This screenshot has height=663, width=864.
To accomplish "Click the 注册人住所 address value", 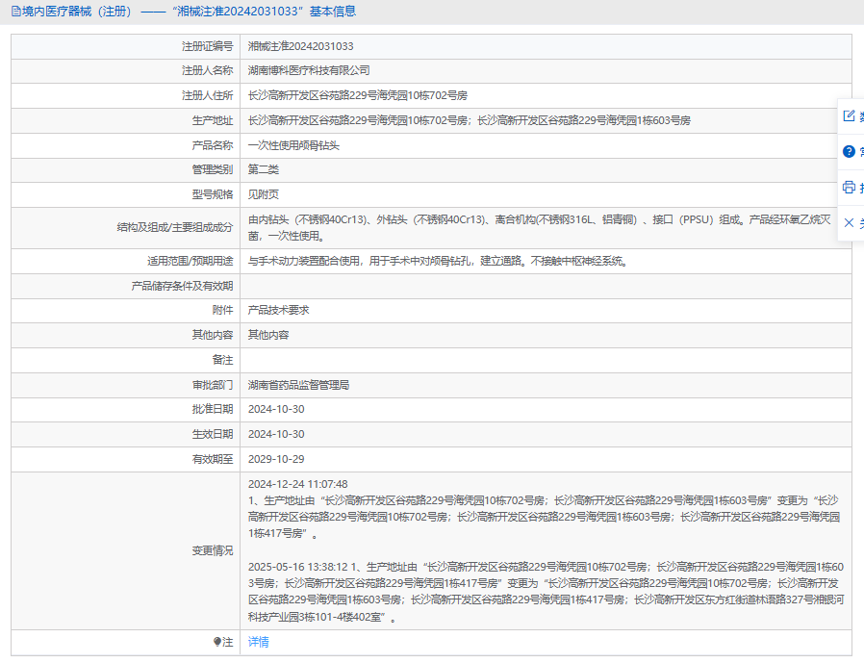I will [358, 95].
